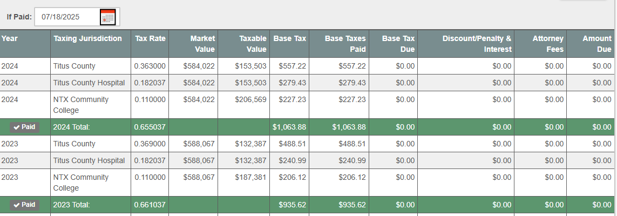Select the Base Tax column header
617x216 pixels.
(290, 38)
